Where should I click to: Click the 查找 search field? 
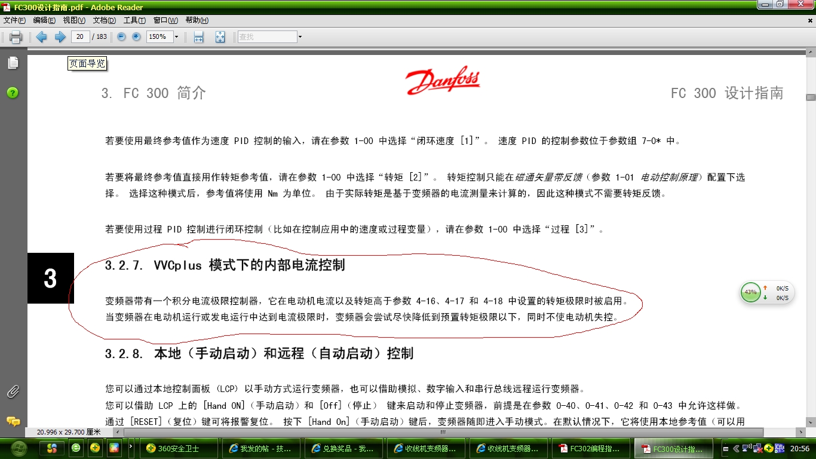point(267,37)
